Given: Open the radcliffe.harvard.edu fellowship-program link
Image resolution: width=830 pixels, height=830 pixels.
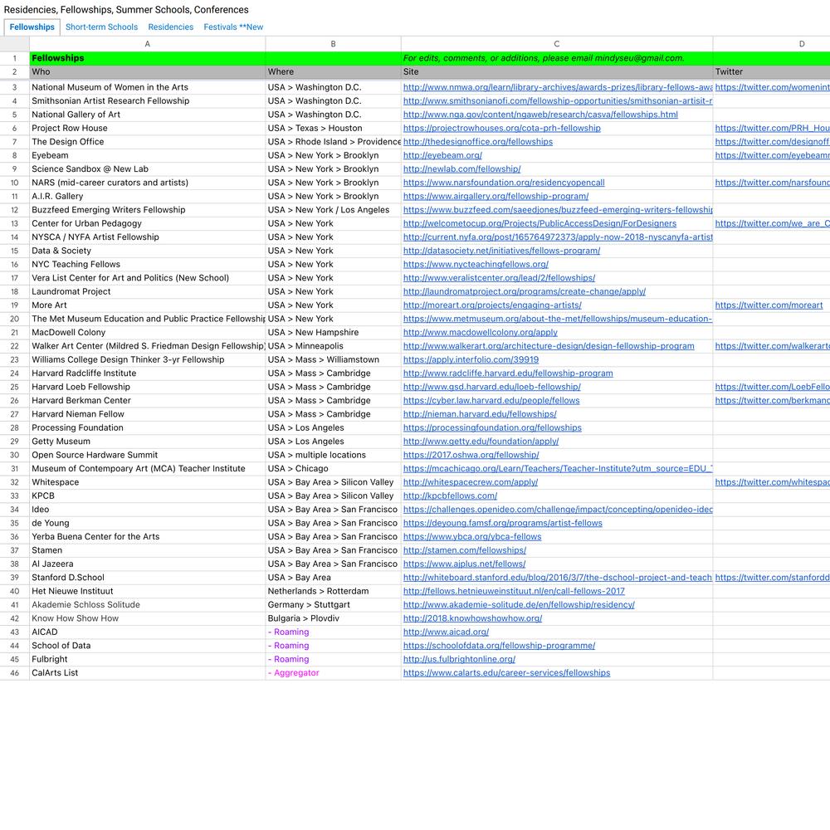Looking at the screenshot, I should pyautogui.click(x=508, y=373).
